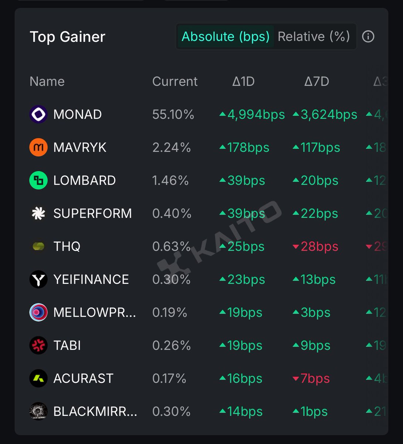This screenshot has height=444, width=403.
Task: Click the Name column header
Action: pyautogui.click(x=47, y=81)
